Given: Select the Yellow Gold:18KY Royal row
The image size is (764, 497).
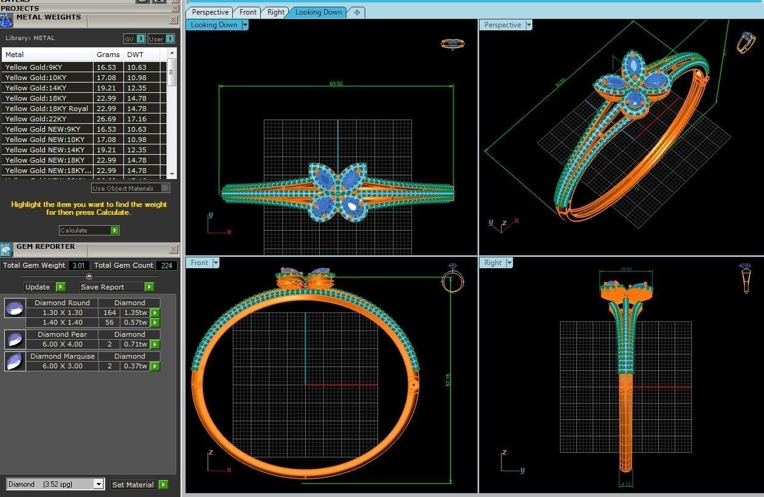Looking at the screenshot, I should click(x=84, y=109).
